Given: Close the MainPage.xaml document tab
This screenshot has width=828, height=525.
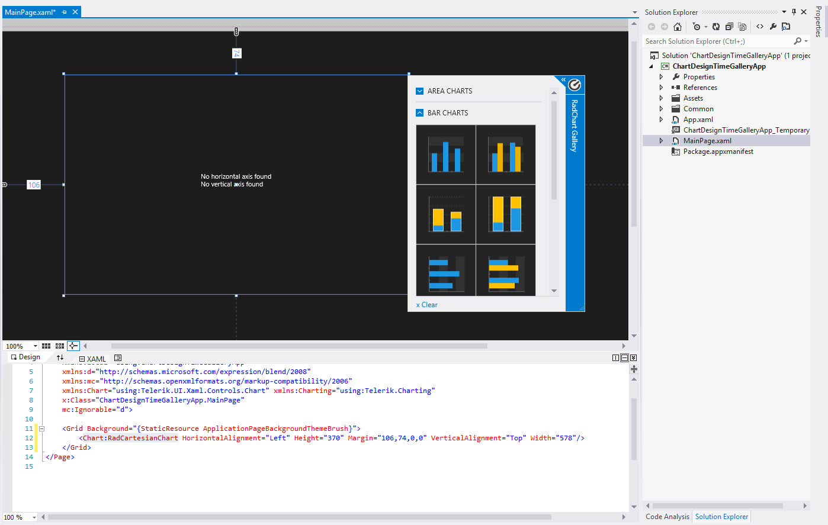Looking at the screenshot, I should [75, 12].
